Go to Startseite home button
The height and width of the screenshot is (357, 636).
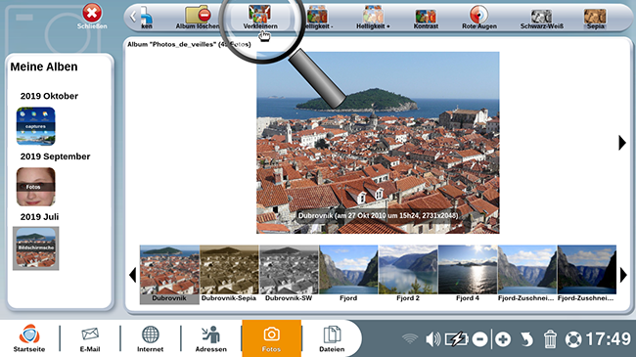pyautogui.click(x=29, y=338)
